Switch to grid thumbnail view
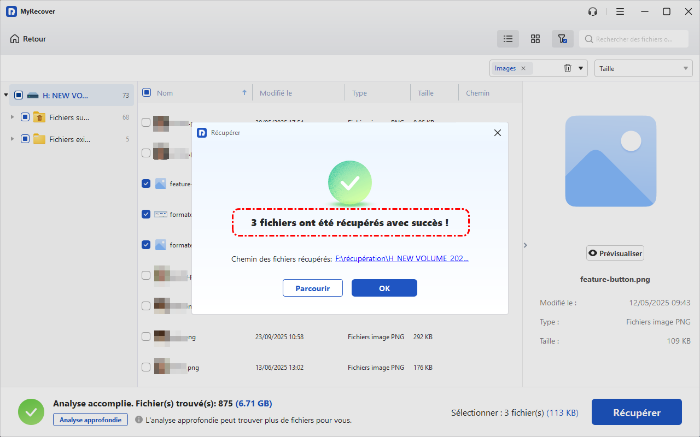This screenshot has width=700, height=437. click(x=535, y=39)
